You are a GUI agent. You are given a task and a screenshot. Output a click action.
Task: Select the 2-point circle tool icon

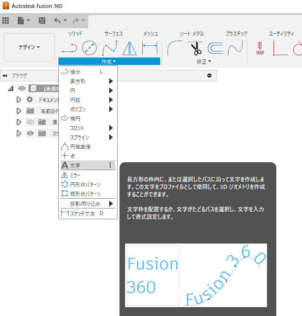tap(89, 48)
